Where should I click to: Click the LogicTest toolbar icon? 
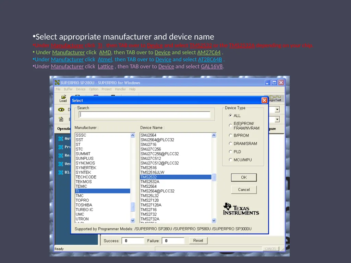coord(276,98)
